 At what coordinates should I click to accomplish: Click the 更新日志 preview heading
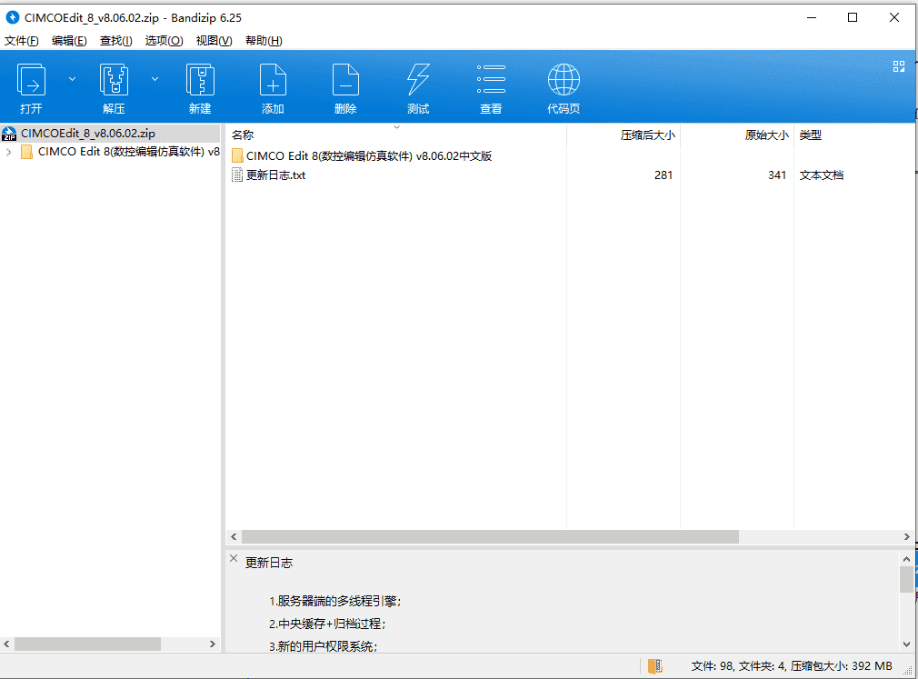click(x=269, y=563)
